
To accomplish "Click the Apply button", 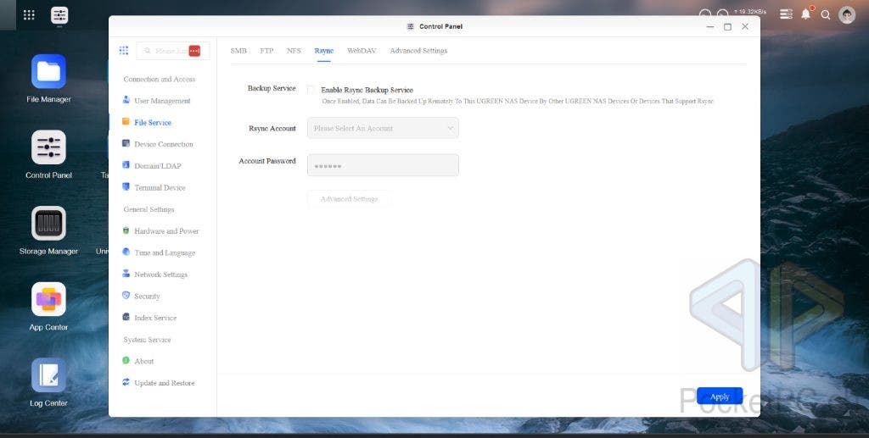I will [720, 396].
